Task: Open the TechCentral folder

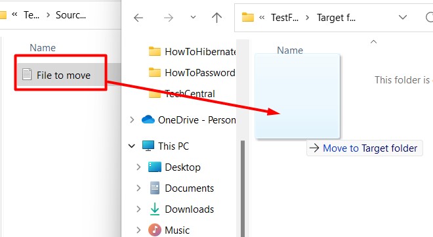Action: (x=190, y=94)
